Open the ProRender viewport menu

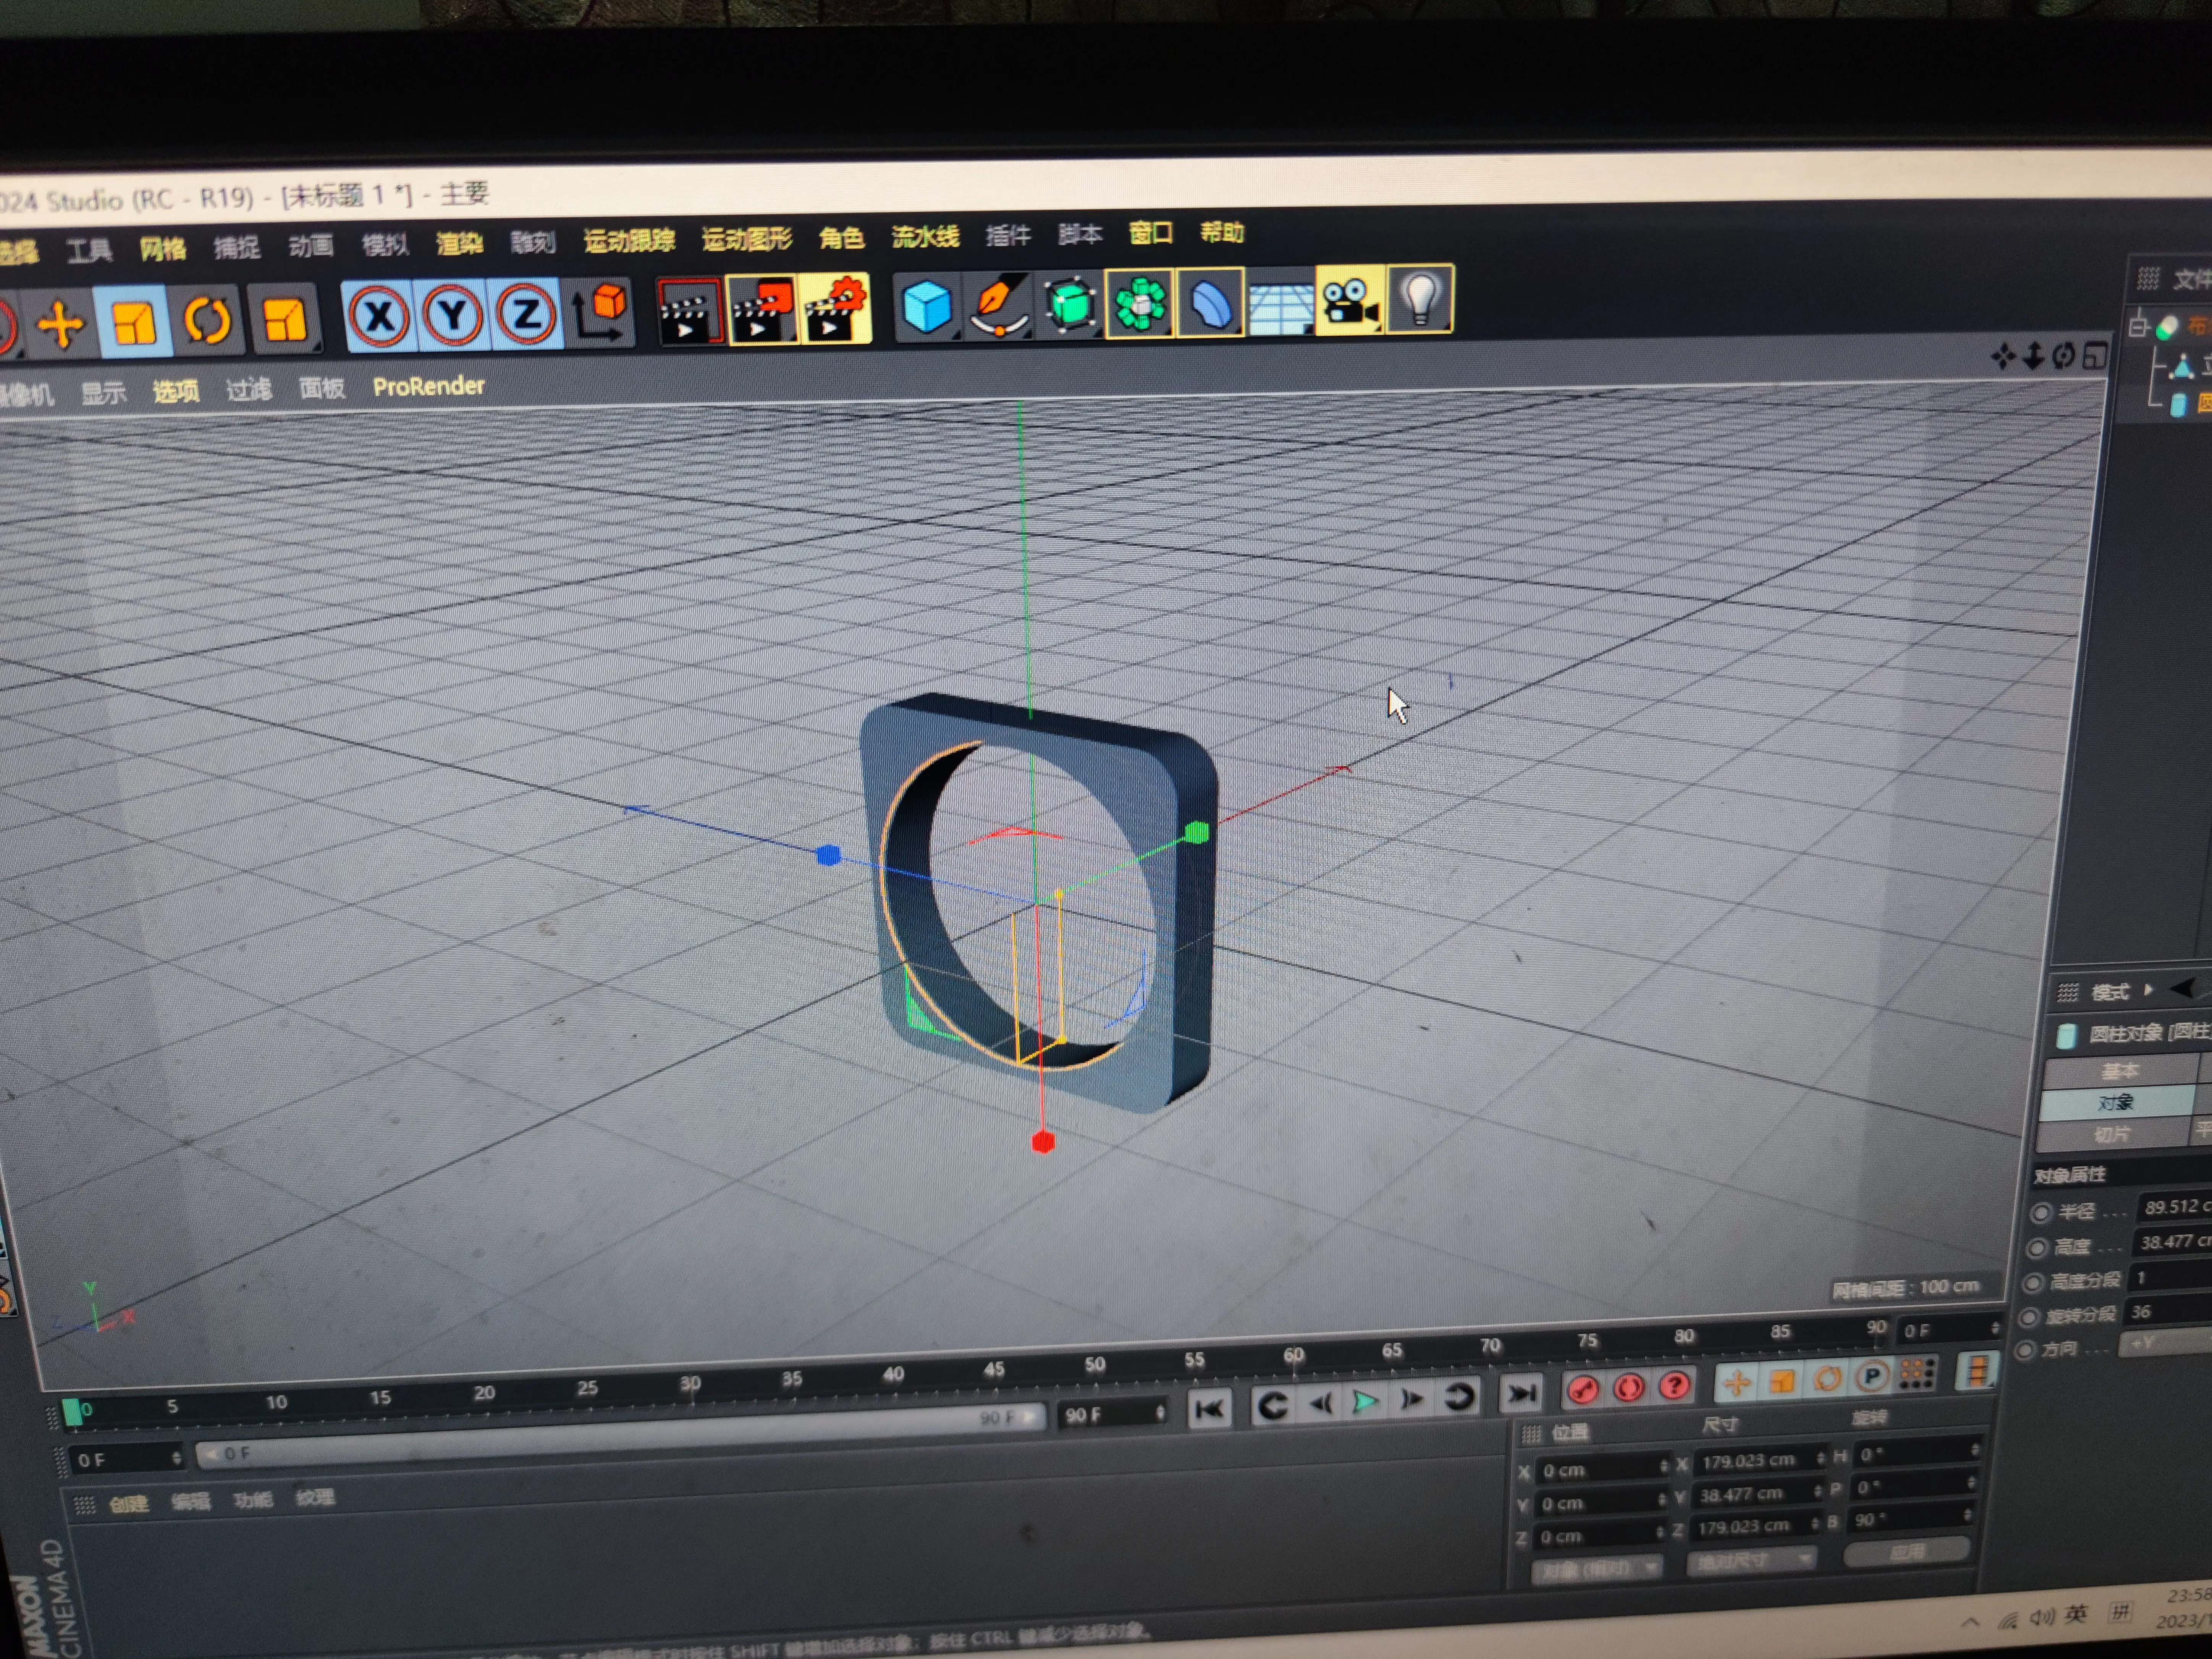tap(428, 387)
